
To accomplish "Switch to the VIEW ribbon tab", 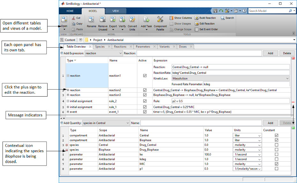I will [x=115, y=11].
